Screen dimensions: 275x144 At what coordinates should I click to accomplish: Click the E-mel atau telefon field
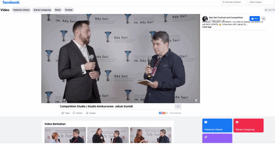pos(234,2)
